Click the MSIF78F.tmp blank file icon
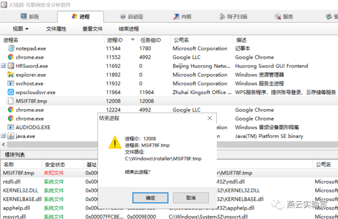This screenshot has height=219, width=338. click(x=11, y=101)
